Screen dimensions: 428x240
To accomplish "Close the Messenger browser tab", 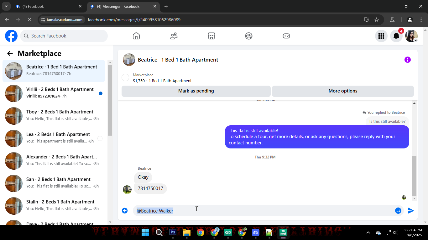I will click(155, 6).
